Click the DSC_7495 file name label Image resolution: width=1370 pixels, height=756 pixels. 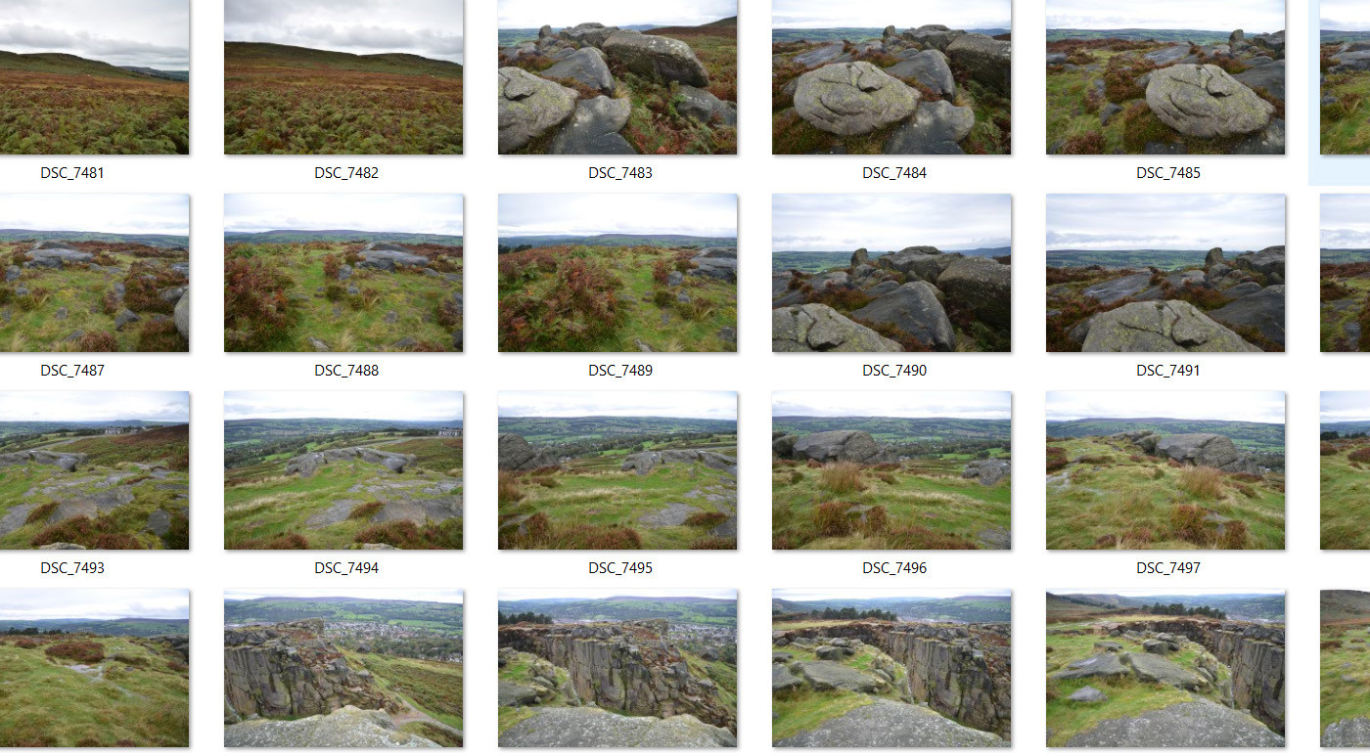(620, 568)
